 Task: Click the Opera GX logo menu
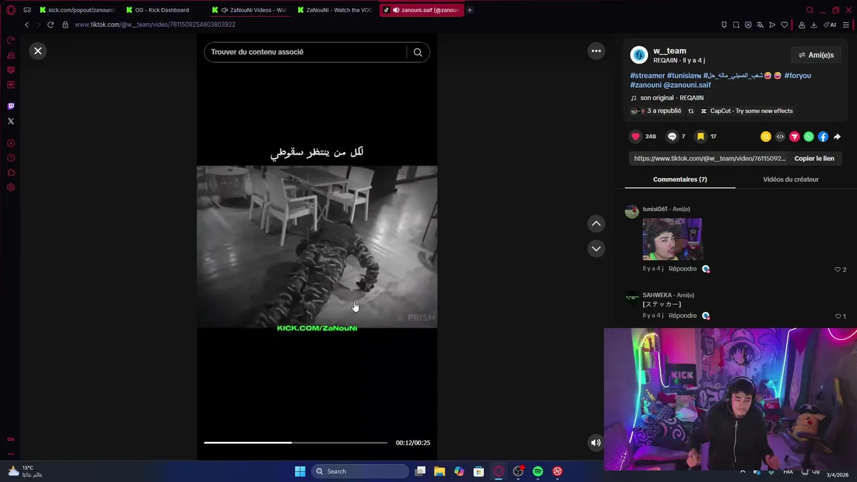[x=11, y=10]
